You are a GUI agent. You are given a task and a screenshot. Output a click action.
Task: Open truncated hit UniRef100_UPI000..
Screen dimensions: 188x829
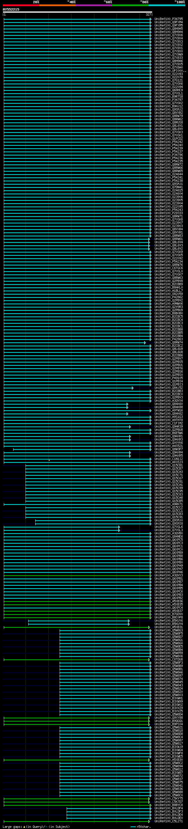click(170, 71)
